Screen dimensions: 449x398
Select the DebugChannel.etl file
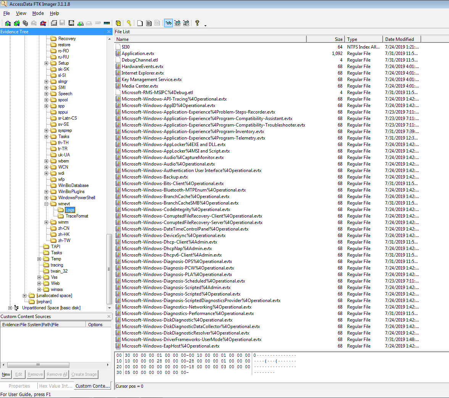coord(140,60)
